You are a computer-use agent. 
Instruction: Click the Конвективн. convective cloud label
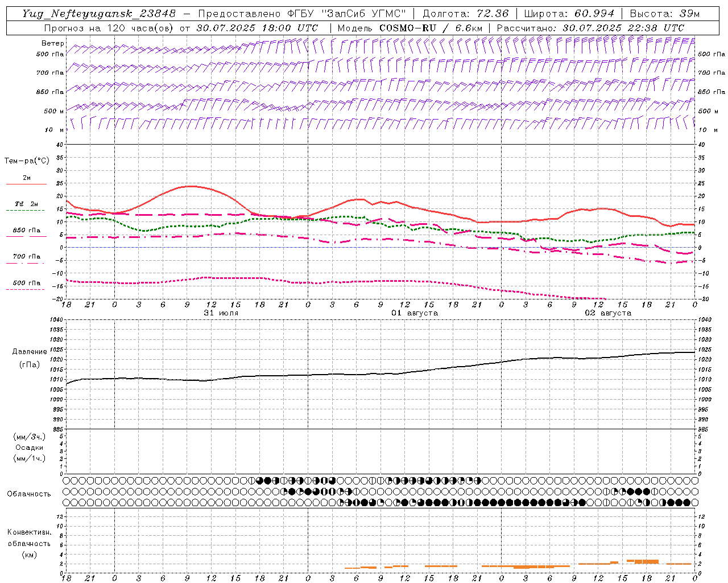pos(29,532)
